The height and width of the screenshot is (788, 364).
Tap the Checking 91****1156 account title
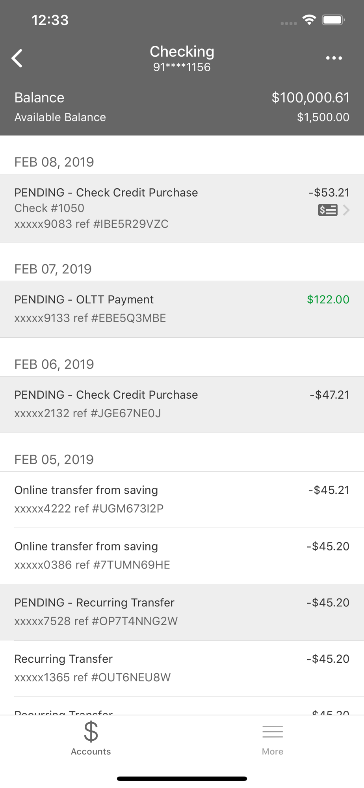click(182, 58)
